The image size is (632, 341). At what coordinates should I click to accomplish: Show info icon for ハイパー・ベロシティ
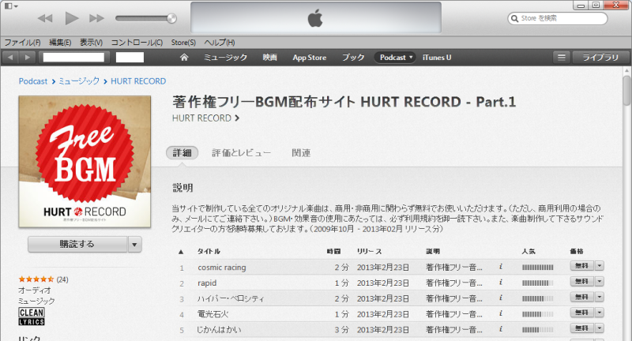coord(501,298)
